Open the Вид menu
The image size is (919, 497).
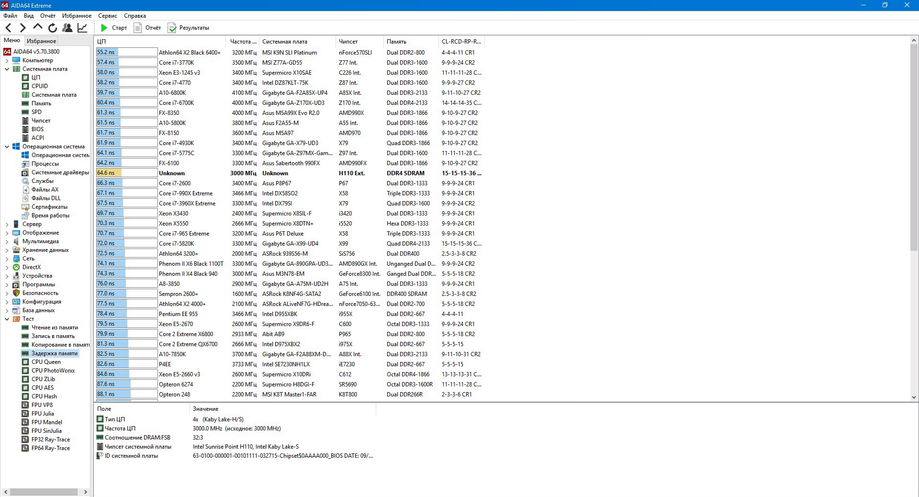(29, 16)
